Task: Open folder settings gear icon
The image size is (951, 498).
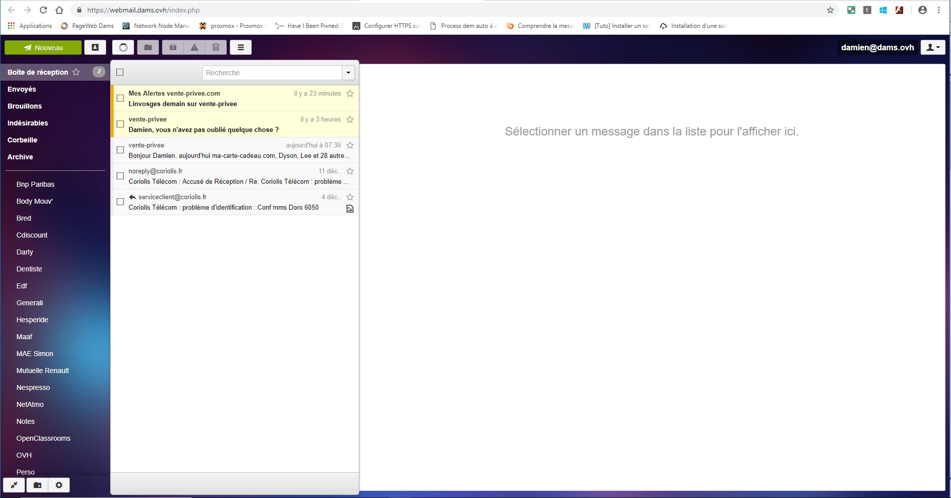Action: [59, 485]
